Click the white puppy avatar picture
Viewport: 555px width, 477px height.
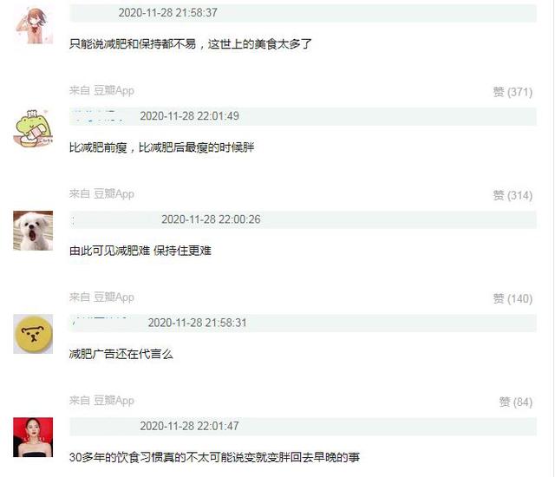(33, 231)
